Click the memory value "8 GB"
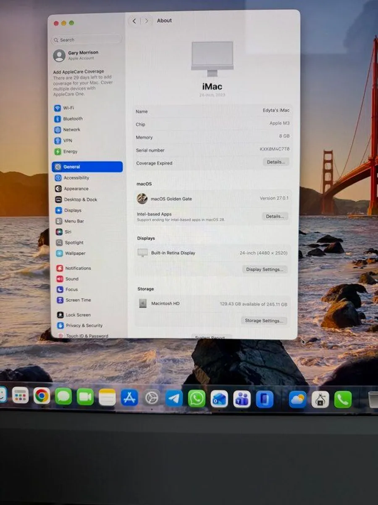The height and width of the screenshot is (505, 378). (x=284, y=136)
